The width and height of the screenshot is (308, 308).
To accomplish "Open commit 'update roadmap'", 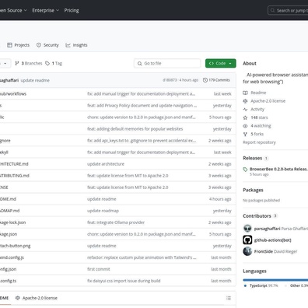I will [x=103, y=211].
